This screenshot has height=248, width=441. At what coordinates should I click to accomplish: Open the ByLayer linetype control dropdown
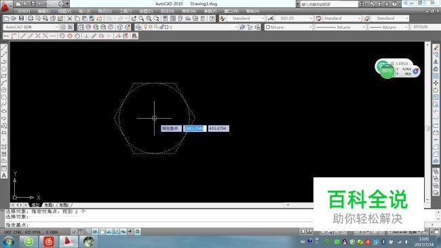340,27
